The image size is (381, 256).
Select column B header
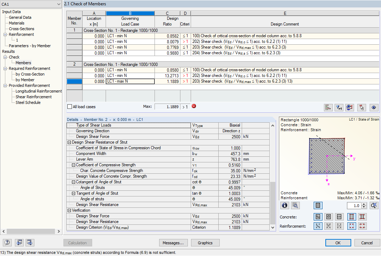coord(130,13)
